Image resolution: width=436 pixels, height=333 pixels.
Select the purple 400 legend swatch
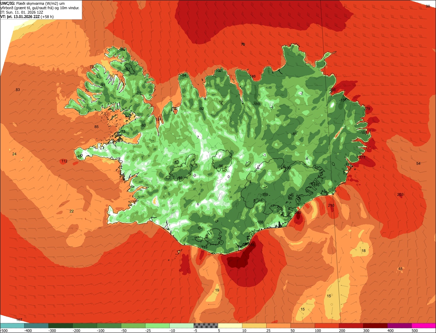400,326
